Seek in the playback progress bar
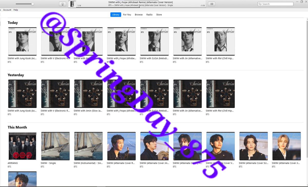The width and height of the screenshot is (308, 187). point(141,7)
